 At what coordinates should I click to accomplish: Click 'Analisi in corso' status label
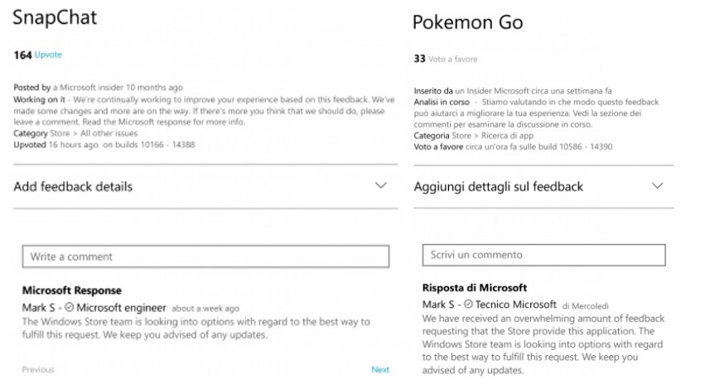point(442,102)
